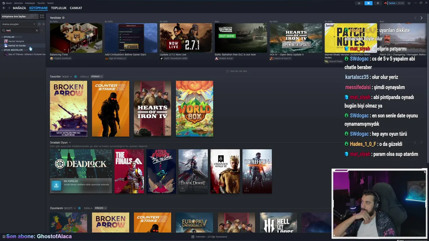Switch to TOPLULUK tab

[x=59, y=8]
